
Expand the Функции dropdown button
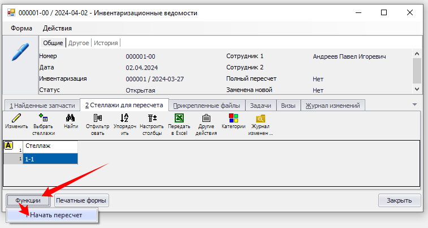pos(28,200)
